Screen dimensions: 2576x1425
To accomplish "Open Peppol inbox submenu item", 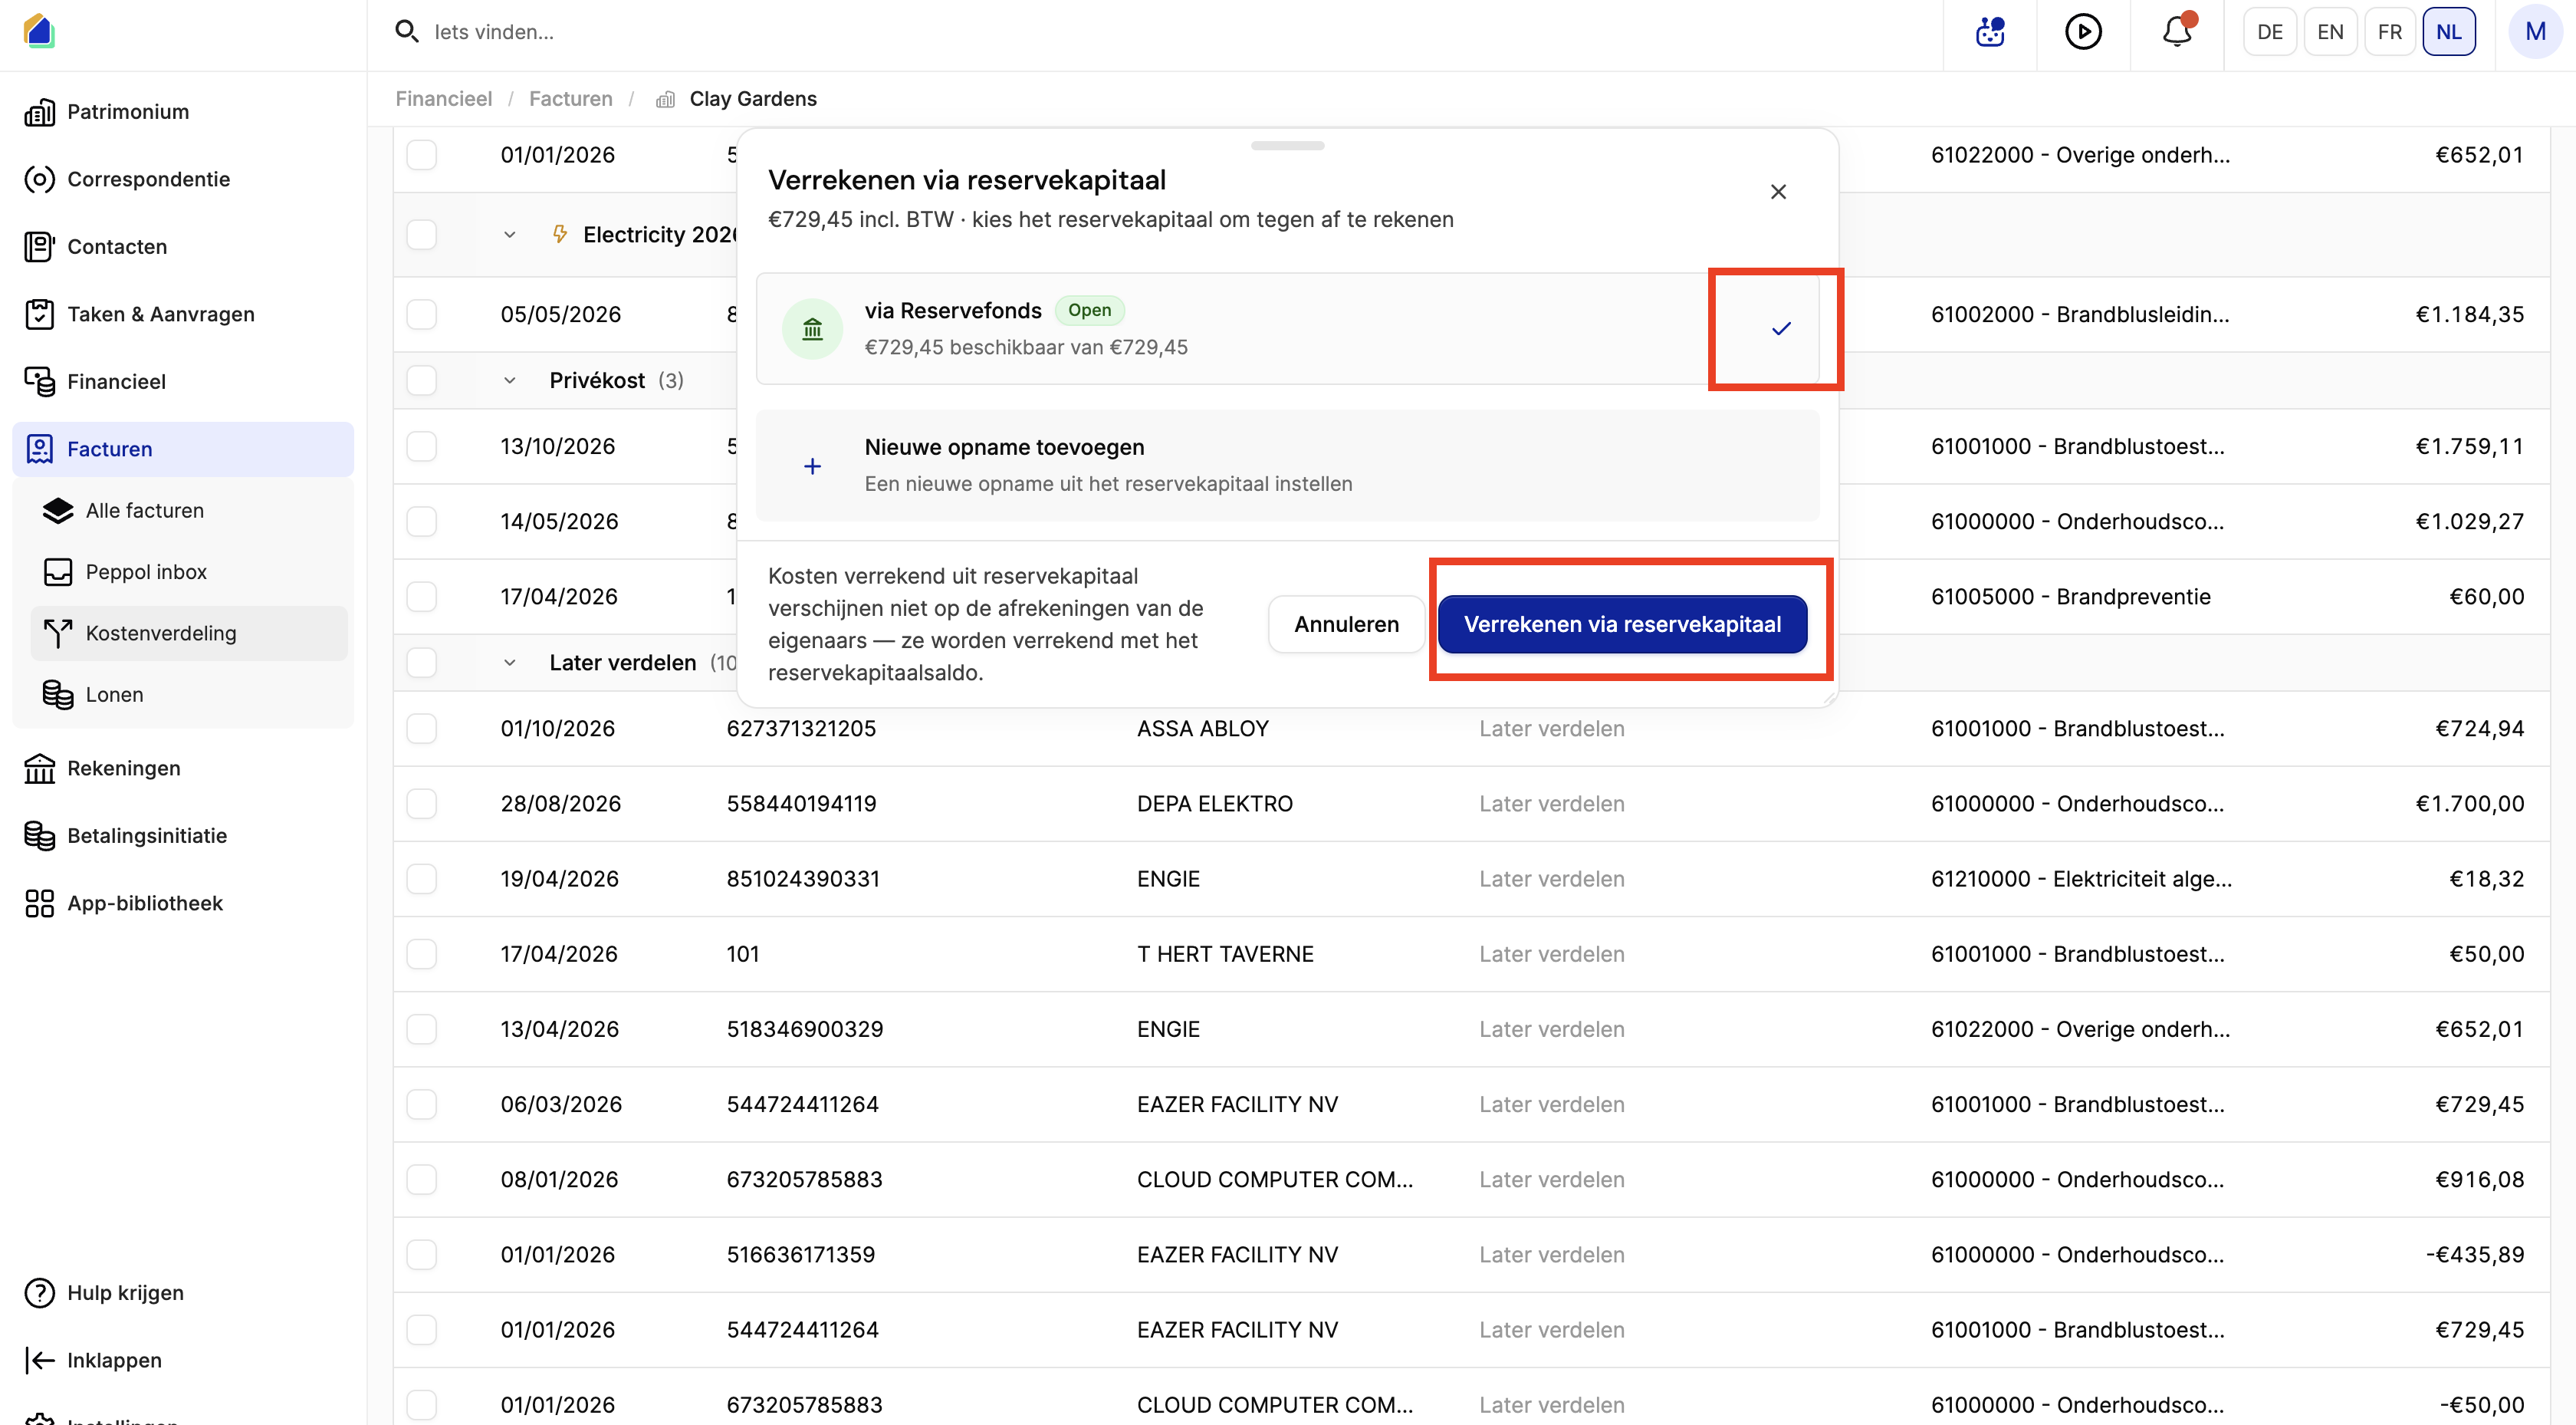I will tap(189, 571).
